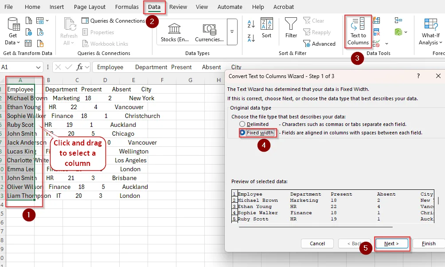Viewport: 445px width, 267px height.
Task: Switch to the View tab
Action: [202, 7]
